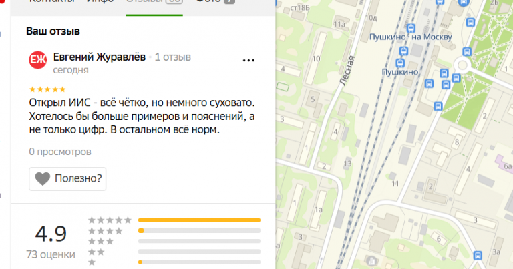The height and width of the screenshot is (269, 513).
Task: Open the three-dots menu on the review
Action: tap(248, 61)
